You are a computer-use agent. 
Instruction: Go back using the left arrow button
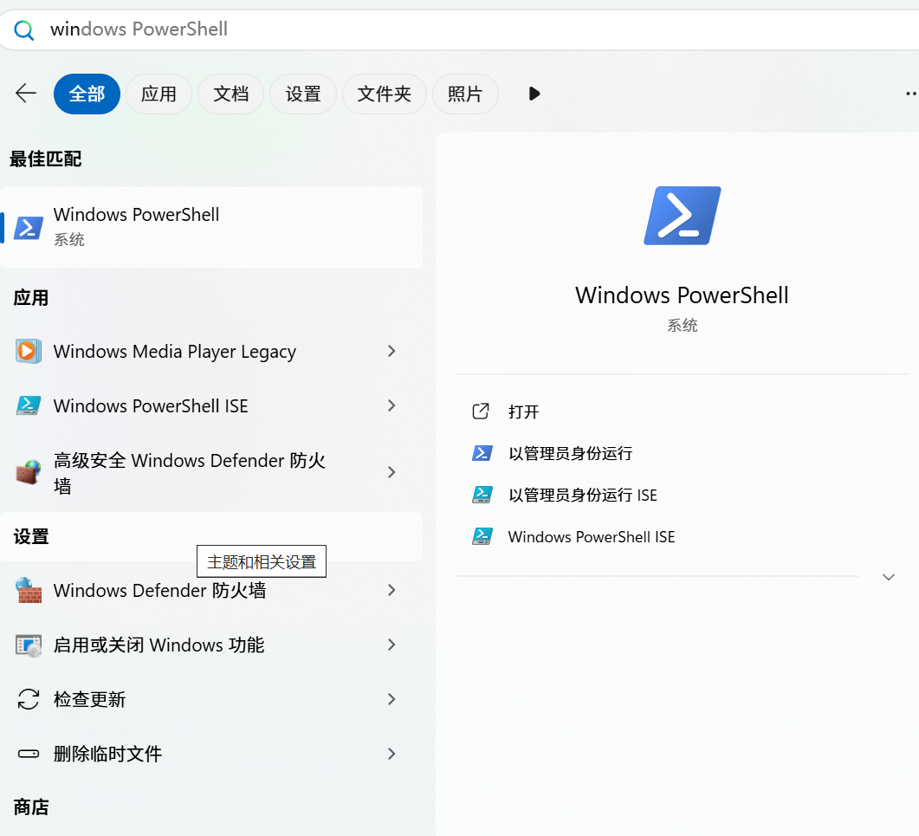click(26, 94)
